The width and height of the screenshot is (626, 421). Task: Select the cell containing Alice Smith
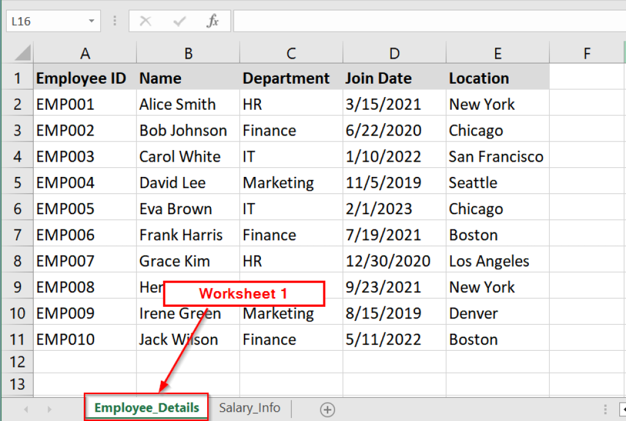point(187,104)
